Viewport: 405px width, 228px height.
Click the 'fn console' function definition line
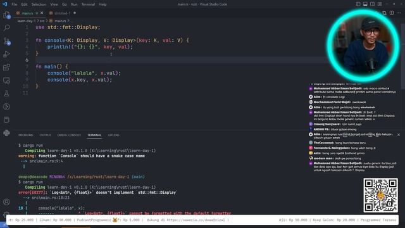pyautogui.click(x=112, y=41)
